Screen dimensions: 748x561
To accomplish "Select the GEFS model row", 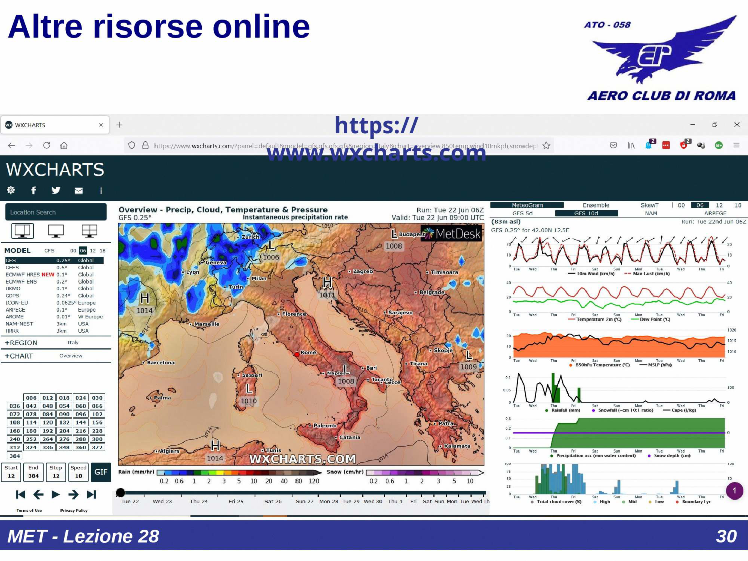I will 54,267.
